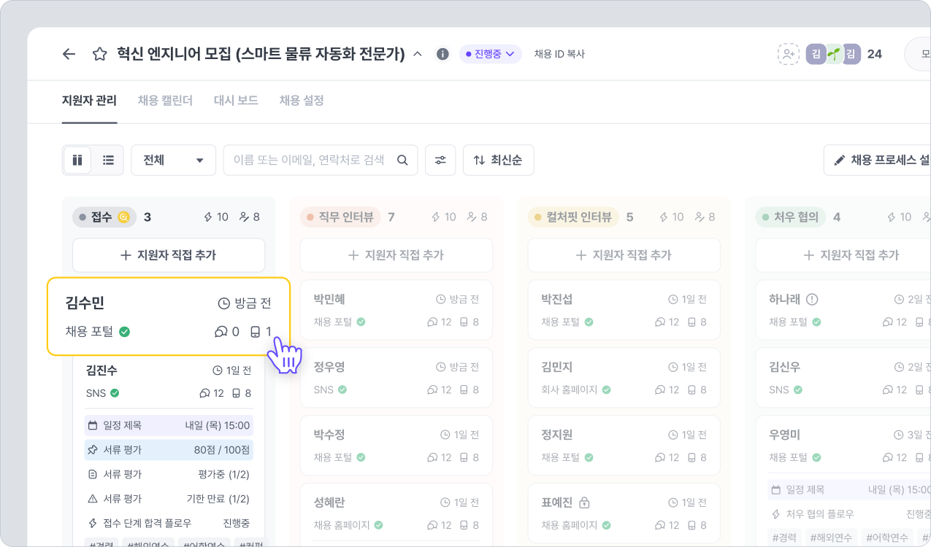Open the 김민지 applicant card
The height and width of the screenshot is (547, 931).
click(x=624, y=378)
